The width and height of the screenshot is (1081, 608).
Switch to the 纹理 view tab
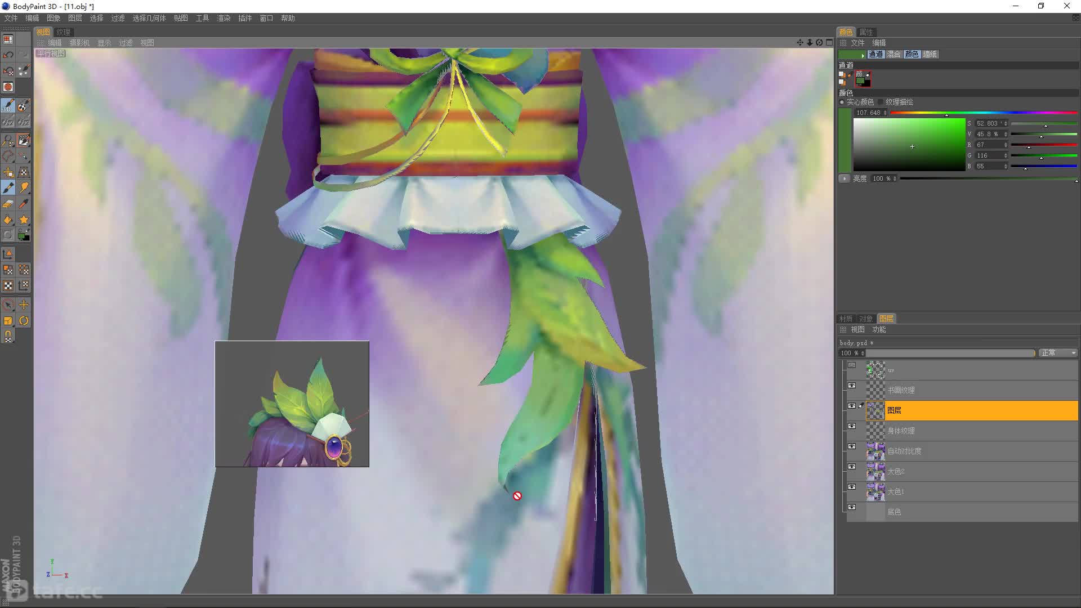coord(63,32)
